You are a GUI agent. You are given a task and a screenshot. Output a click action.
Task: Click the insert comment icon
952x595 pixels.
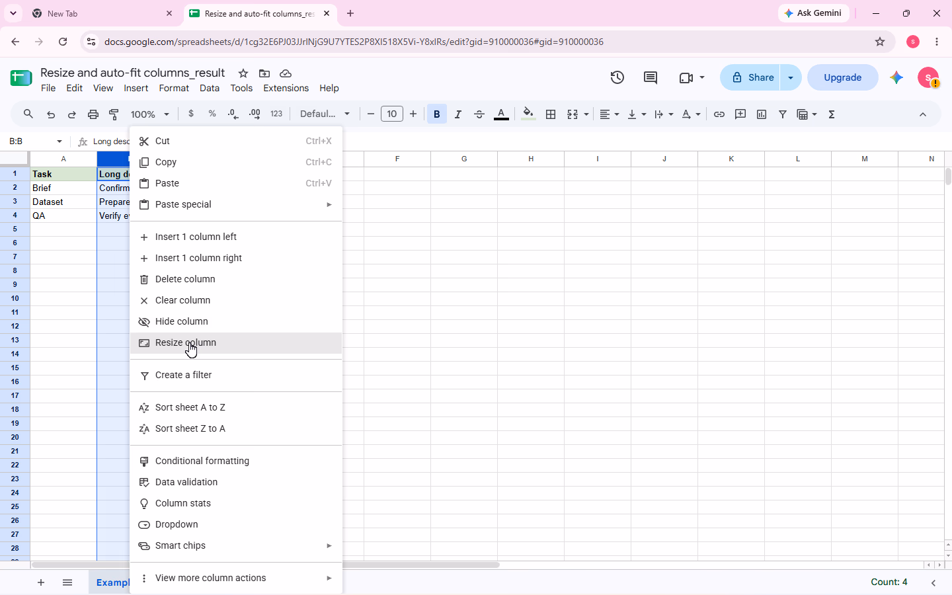coord(740,114)
